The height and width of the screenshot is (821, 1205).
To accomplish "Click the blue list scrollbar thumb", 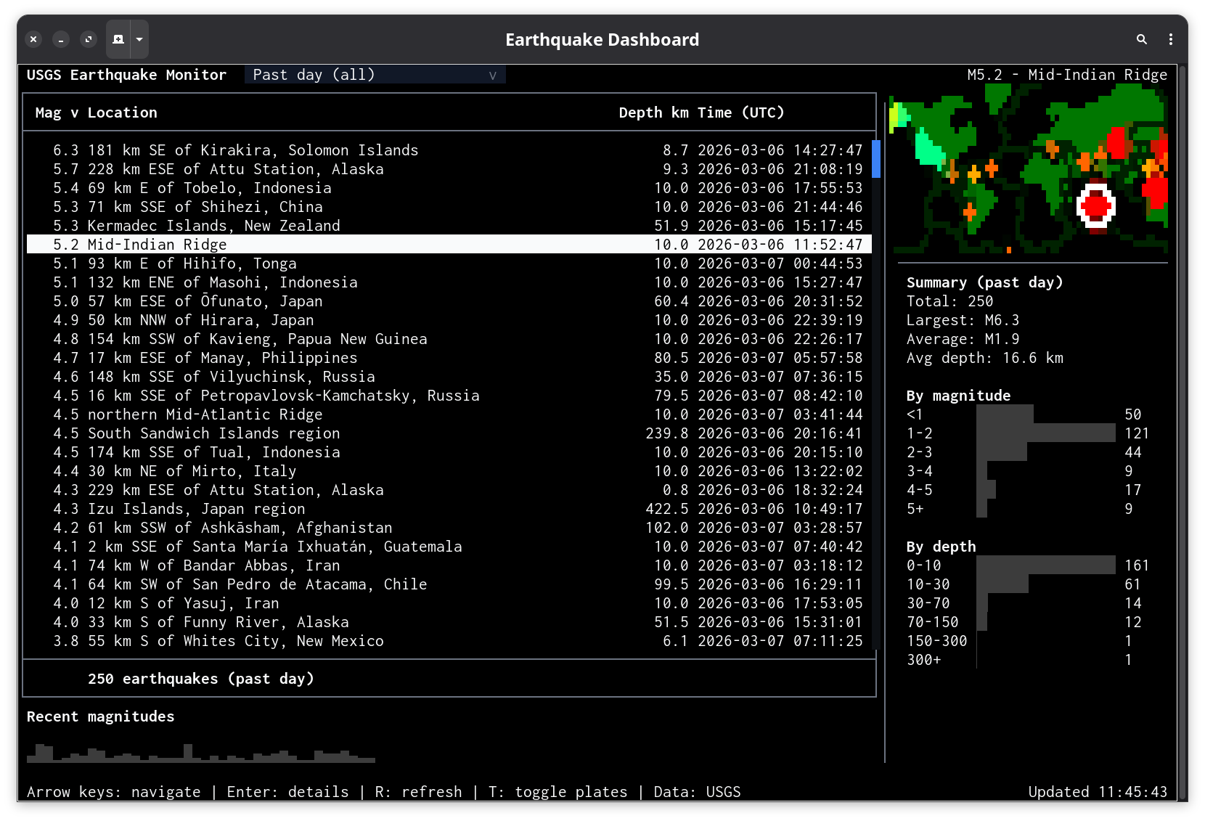I will click(876, 159).
